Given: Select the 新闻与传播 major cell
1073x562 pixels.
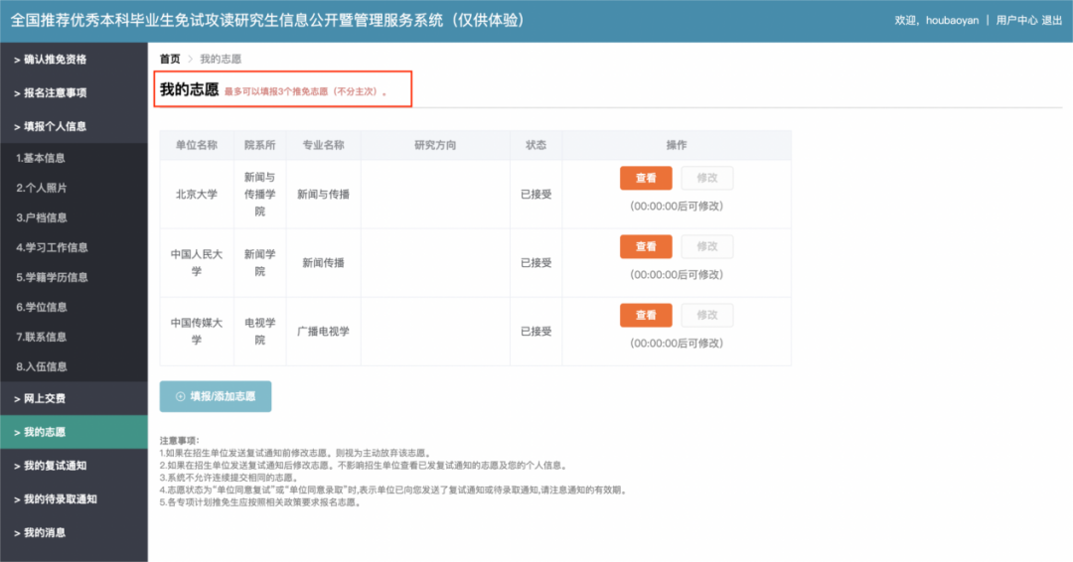Looking at the screenshot, I should click(324, 195).
